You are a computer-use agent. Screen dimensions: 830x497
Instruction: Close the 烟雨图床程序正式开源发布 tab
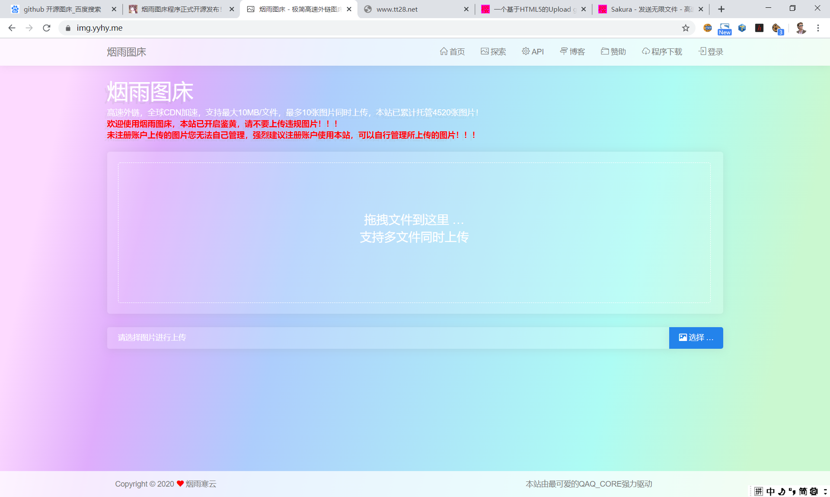[232, 9]
